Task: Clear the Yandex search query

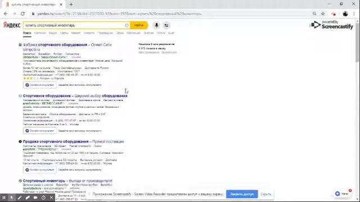Action: pyautogui.click(x=127, y=25)
